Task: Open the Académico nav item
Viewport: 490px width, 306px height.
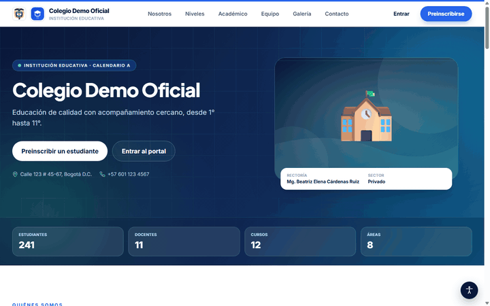Action: [233, 14]
